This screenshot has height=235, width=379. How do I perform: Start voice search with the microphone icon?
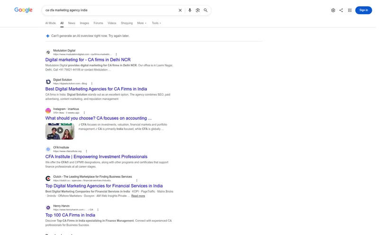190,10
